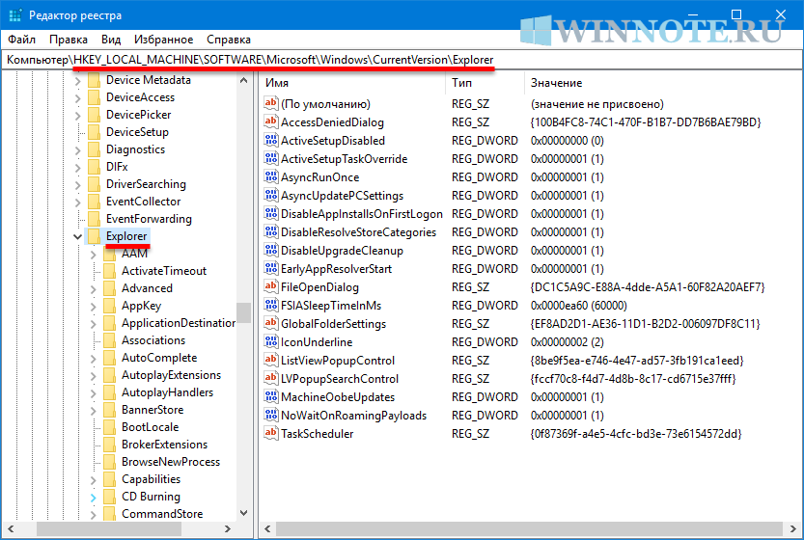Select the ActivateTimeout subkey

tap(163, 271)
